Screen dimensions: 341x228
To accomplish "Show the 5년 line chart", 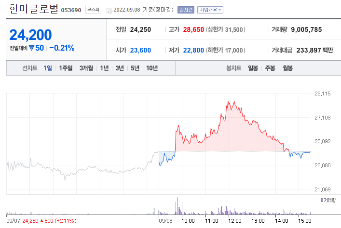I will point(135,68).
